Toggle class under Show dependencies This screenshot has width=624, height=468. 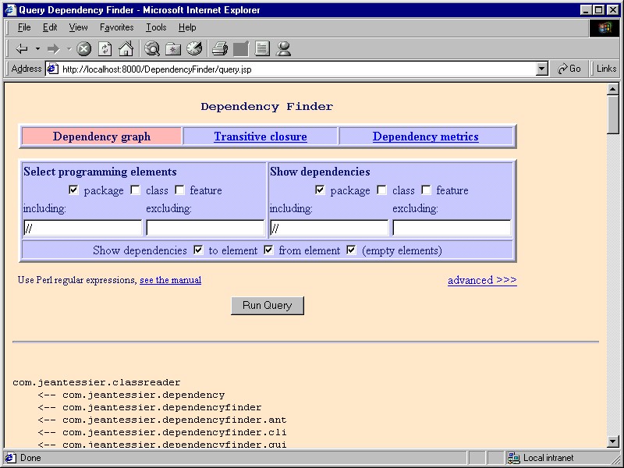click(x=382, y=190)
